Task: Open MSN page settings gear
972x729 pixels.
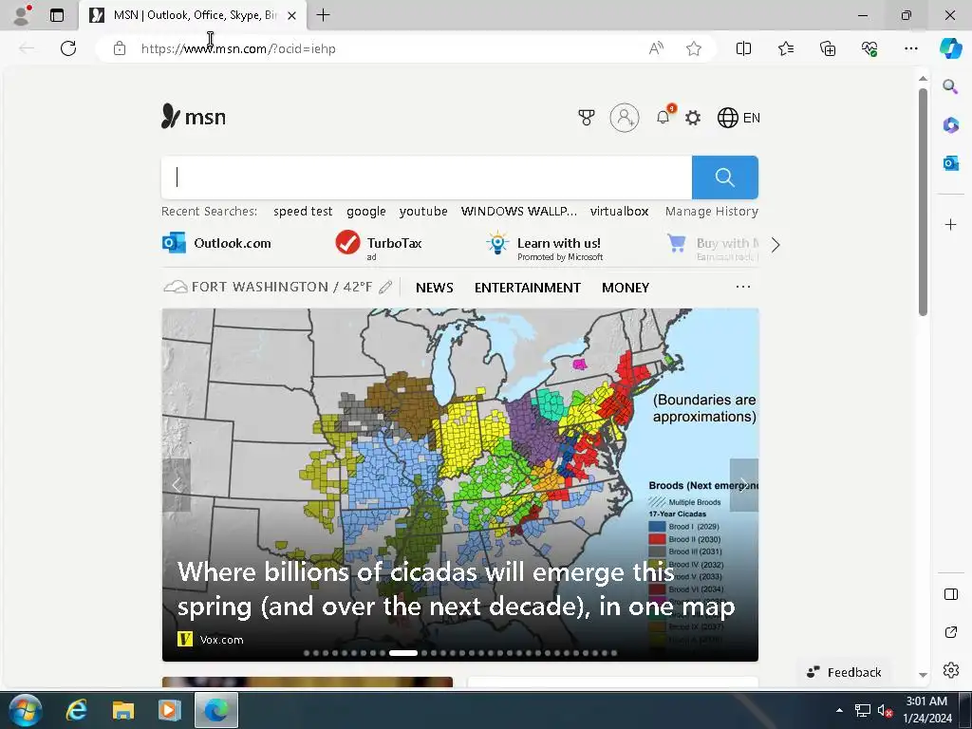Action: click(692, 117)
